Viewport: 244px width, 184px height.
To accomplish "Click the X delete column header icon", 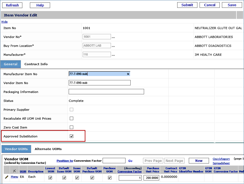I will coord(14,171).
